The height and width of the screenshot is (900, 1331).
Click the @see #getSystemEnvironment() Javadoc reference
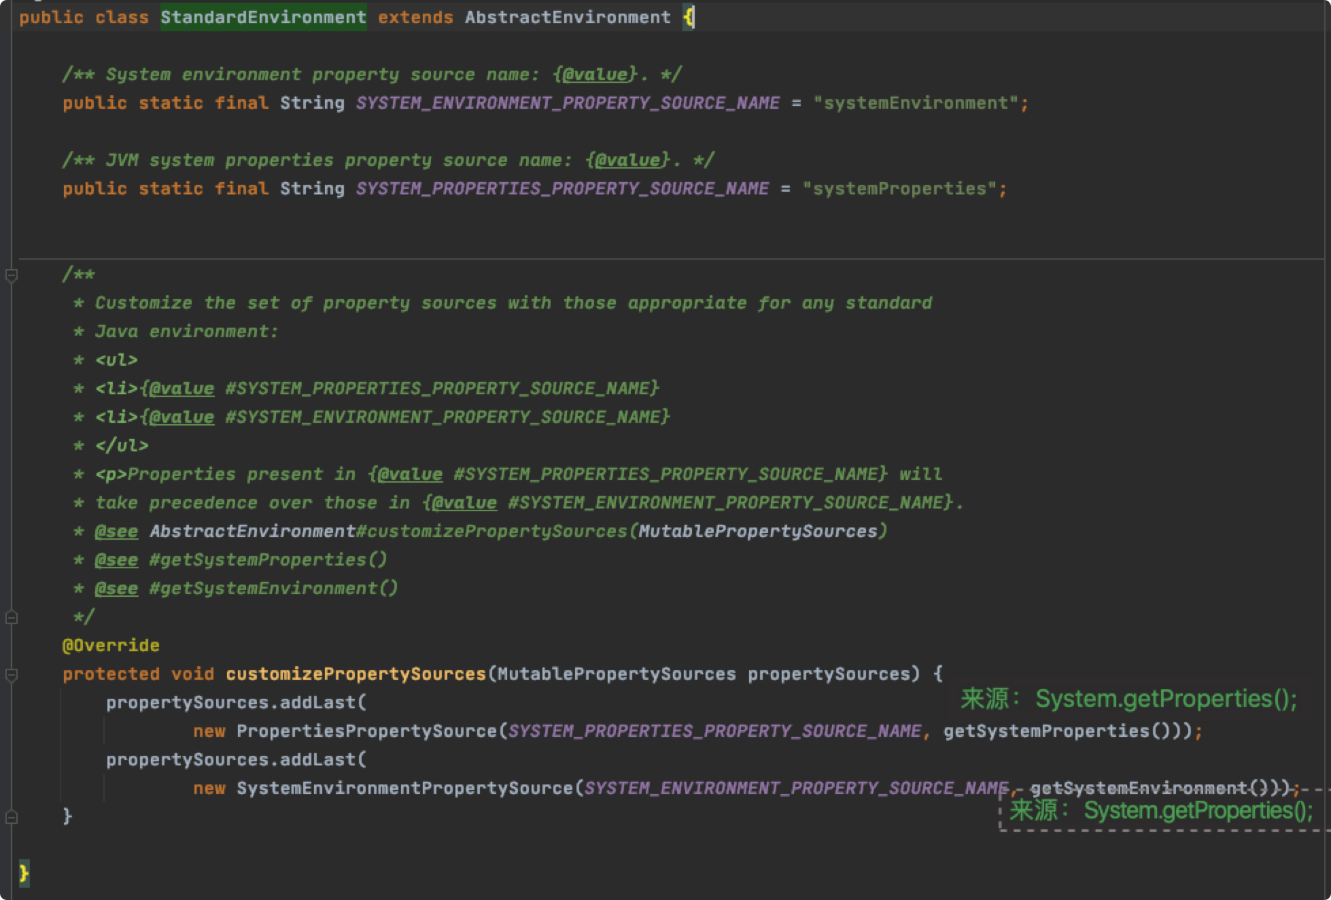coord(246,588)
